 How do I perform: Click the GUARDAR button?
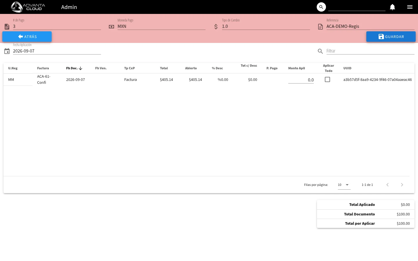click(x=391, y=37)
